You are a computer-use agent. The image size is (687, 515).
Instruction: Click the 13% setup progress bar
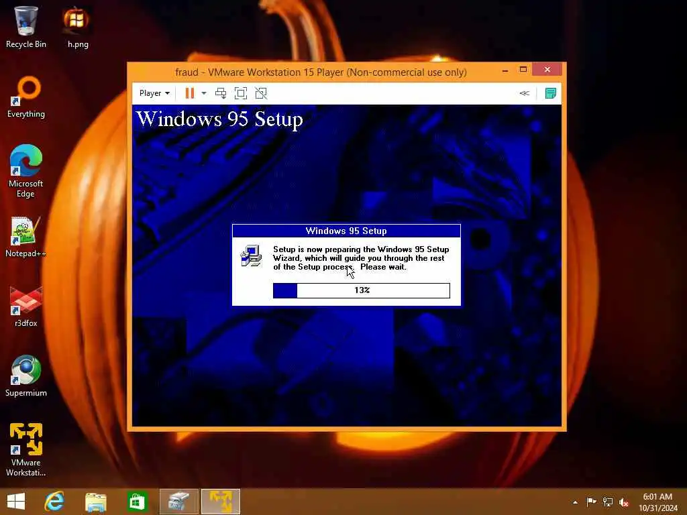click(x=362, y=290)
